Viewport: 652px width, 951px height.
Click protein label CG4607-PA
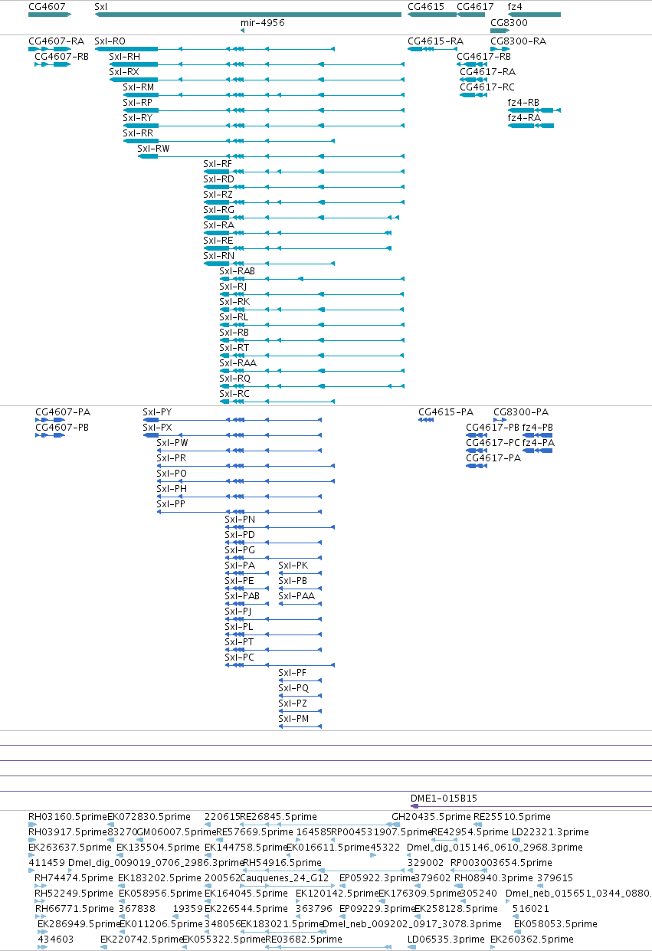pyautogui.click(x=63, y=412)
